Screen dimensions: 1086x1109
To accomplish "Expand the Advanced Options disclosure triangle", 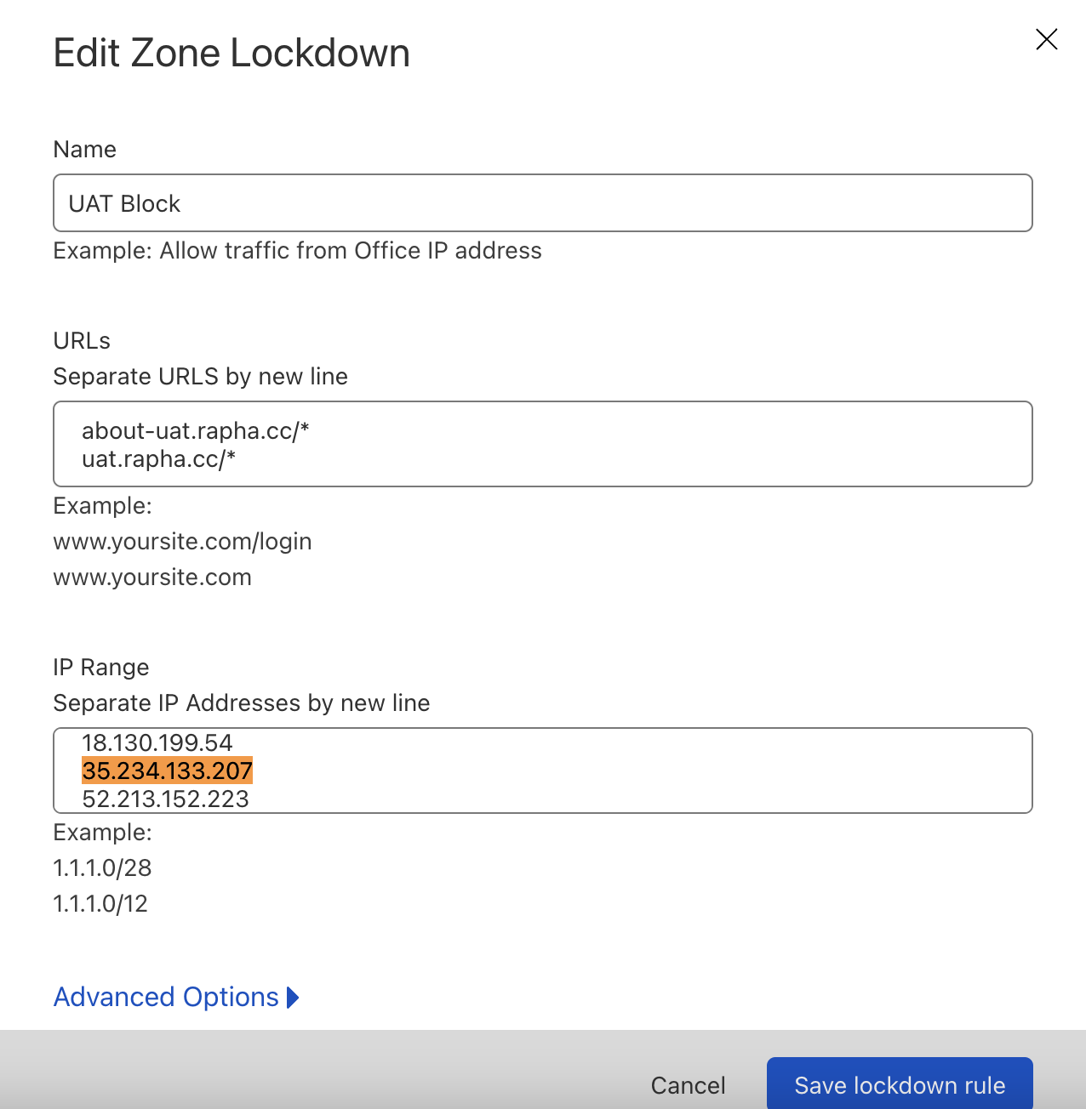I will coord(293,997).
